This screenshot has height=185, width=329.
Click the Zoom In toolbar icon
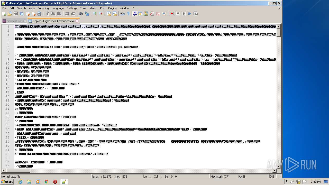click(95, 14)
